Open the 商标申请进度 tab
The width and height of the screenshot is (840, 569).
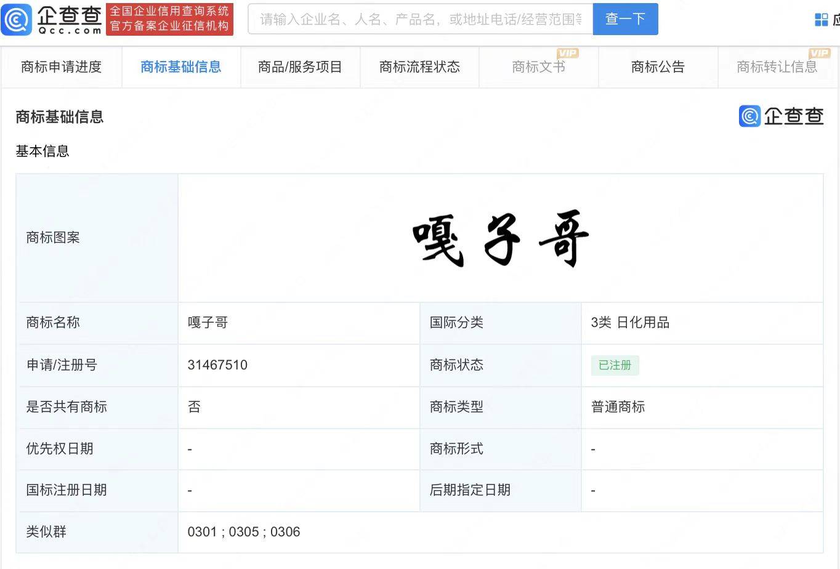pos(61,67)
